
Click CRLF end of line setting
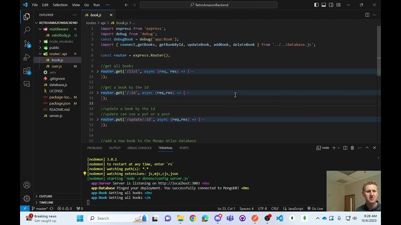click(275, 208)
